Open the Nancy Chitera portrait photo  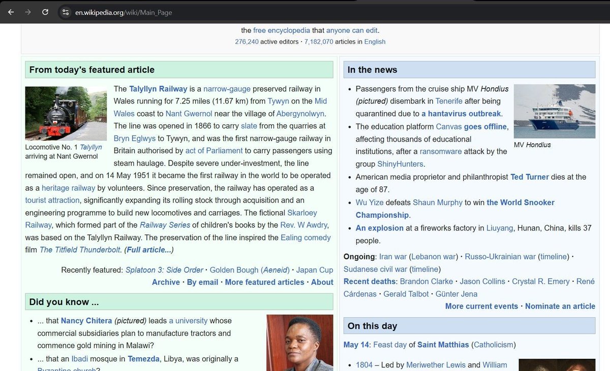pos(300,343)
